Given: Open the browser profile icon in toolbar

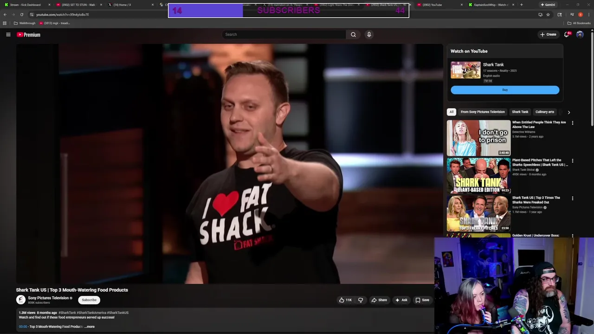Looking at the screenshot, I should (581, 14).
